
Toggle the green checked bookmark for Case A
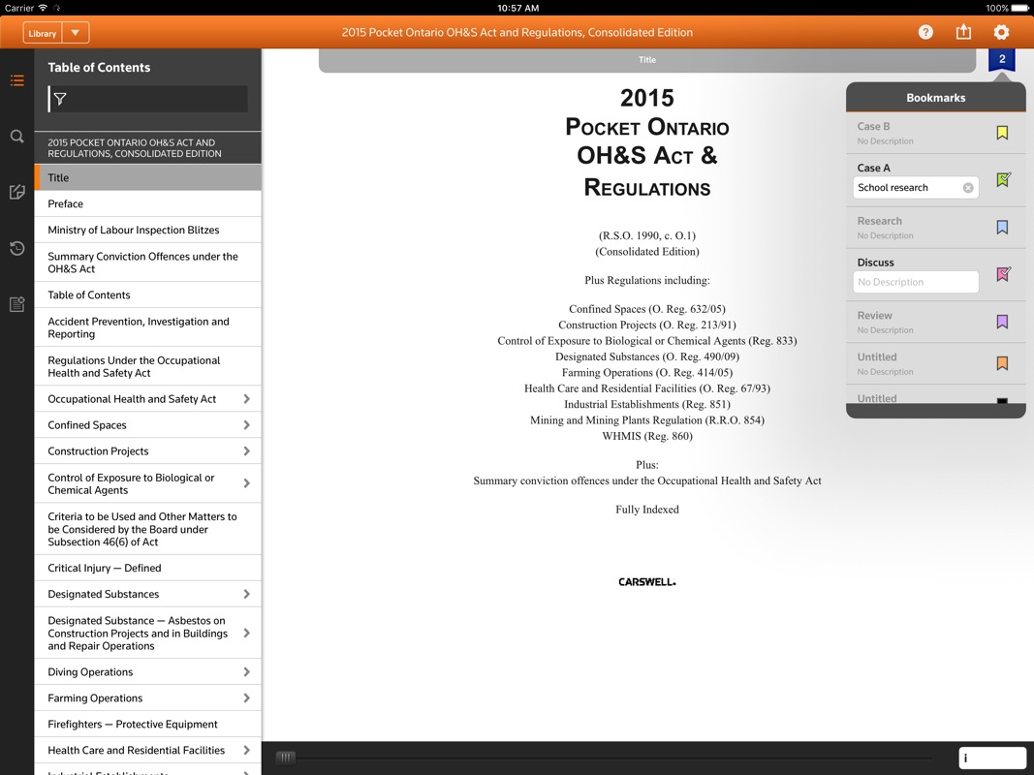(x=1003, y=179)
